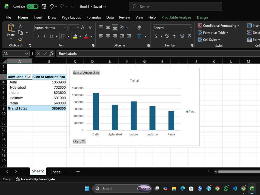The width and height of the screenshot is (260, 195).
Task: Toggle bottom align button
Action: pyautogui.click(x=115, y=28)
